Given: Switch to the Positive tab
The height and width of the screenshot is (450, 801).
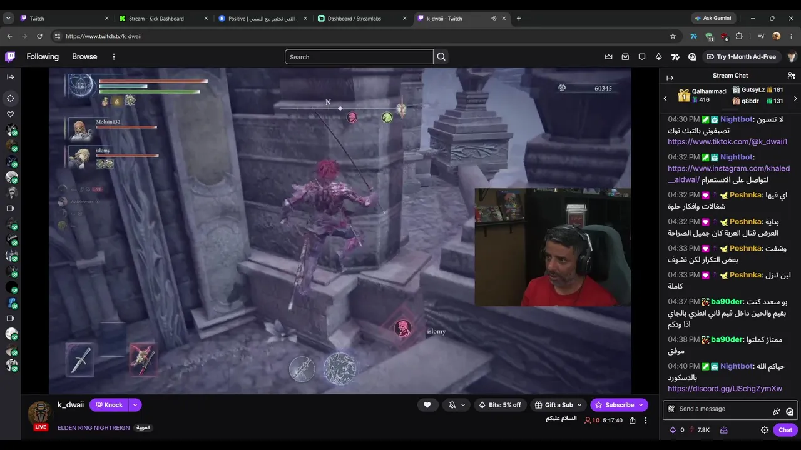Looking at the screenshot, I should (x=263, y=18).
